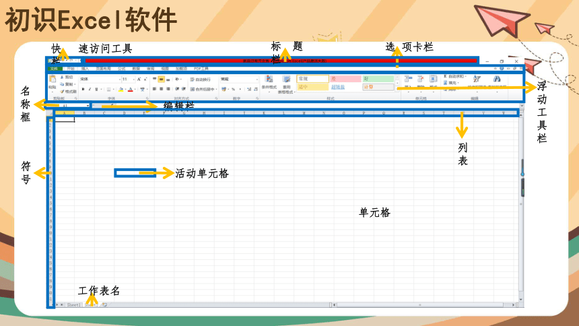Align text left in the alignment group
The image size is (579, 326).
[x=154, y=89]
